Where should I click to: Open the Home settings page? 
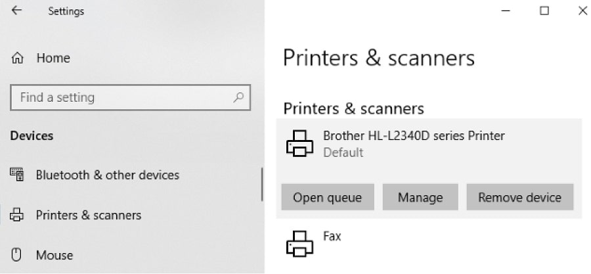click(x=53, y=58)
